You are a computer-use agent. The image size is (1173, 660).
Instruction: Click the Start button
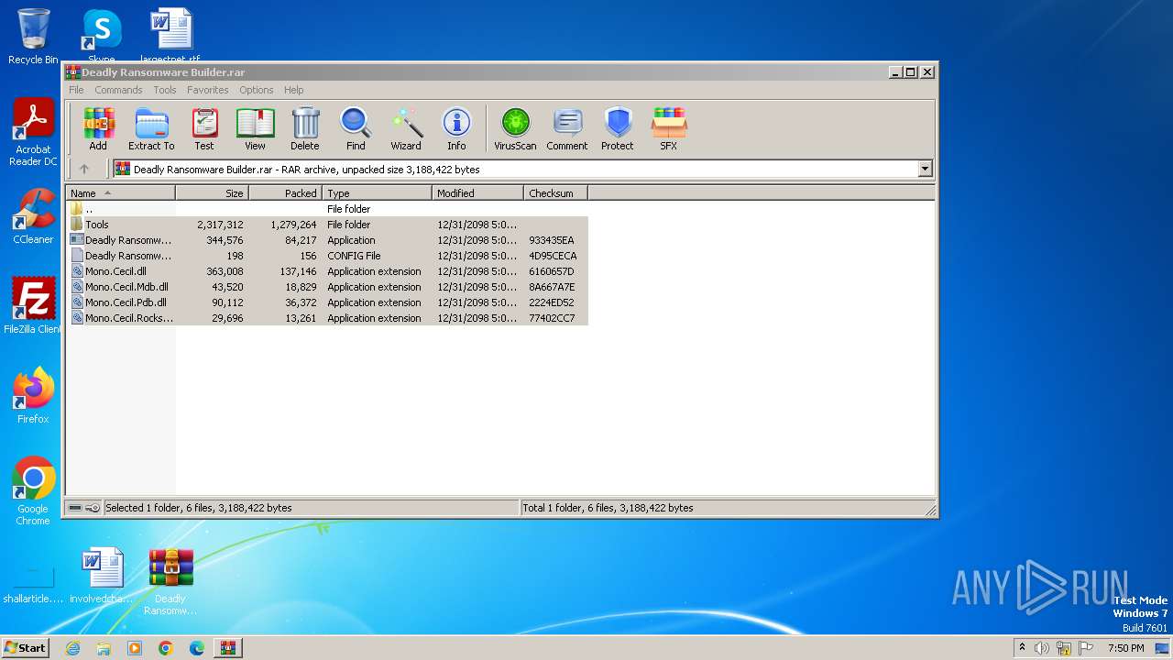(x=26, y=648)
